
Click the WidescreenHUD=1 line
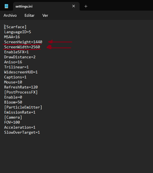pyautogui.click(x=21, y=72)
